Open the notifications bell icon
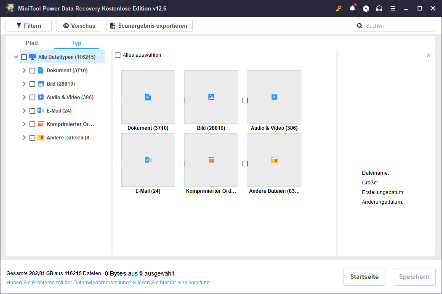This screenshot has height=294, width=442. 352,8
